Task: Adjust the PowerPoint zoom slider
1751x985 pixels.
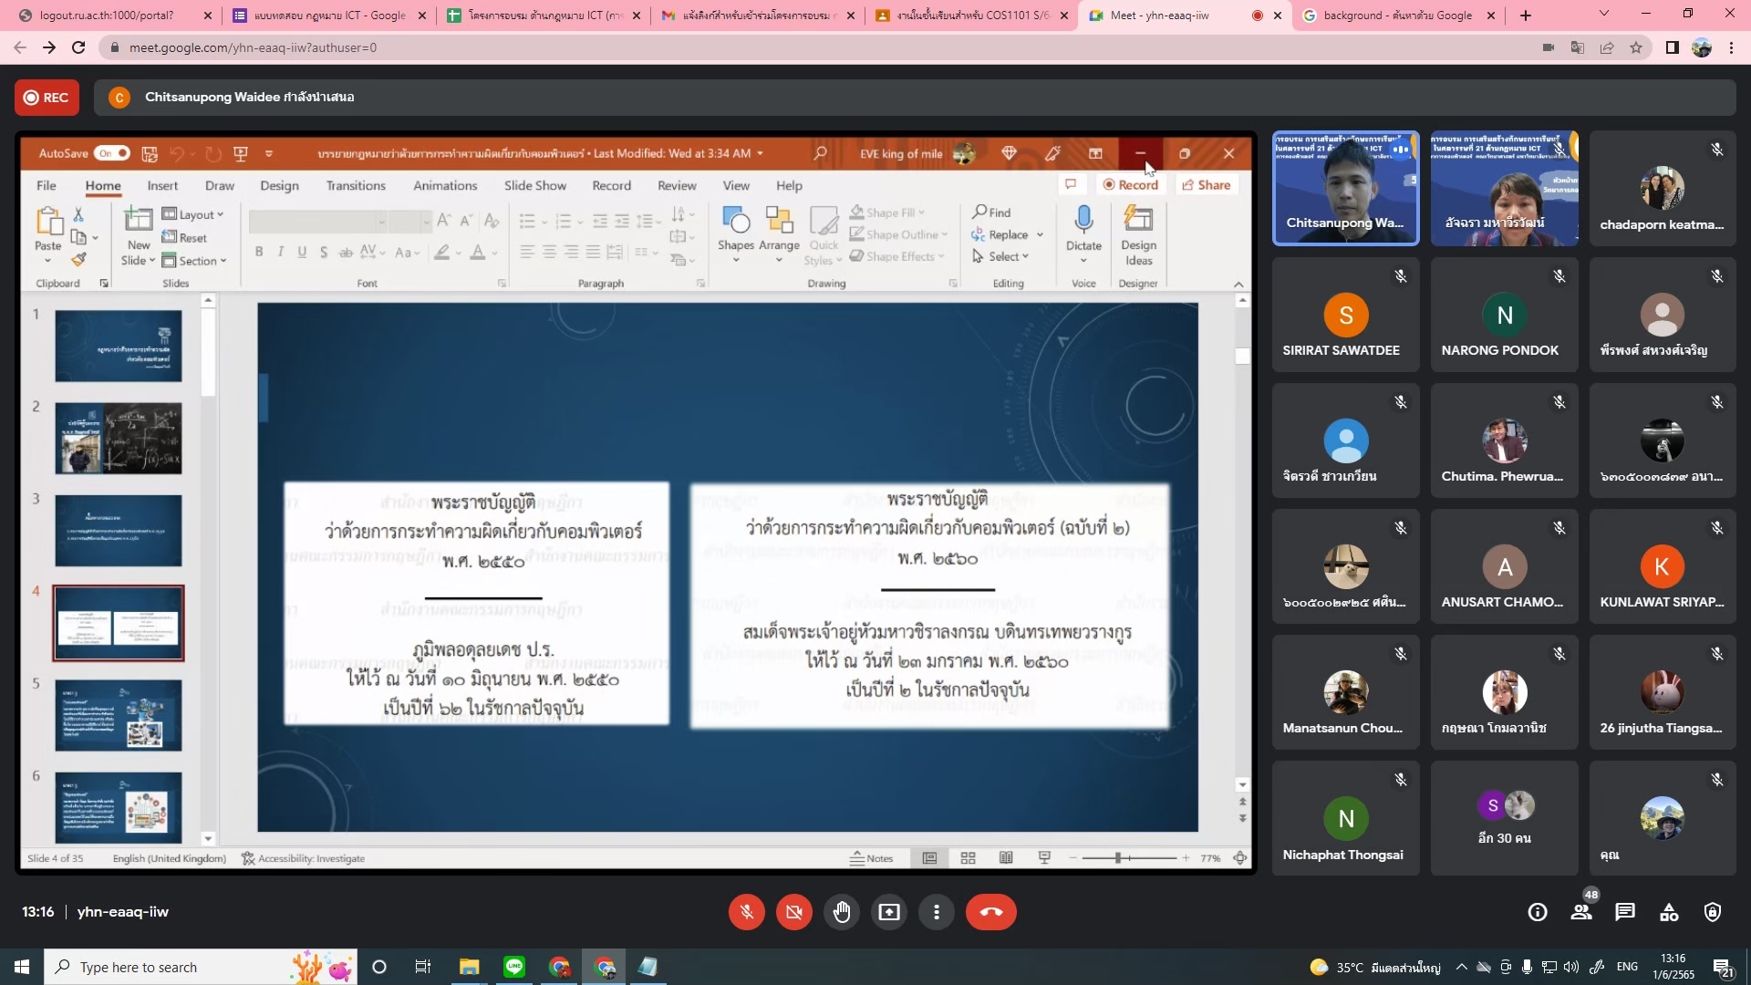Action: [1118, 858]
